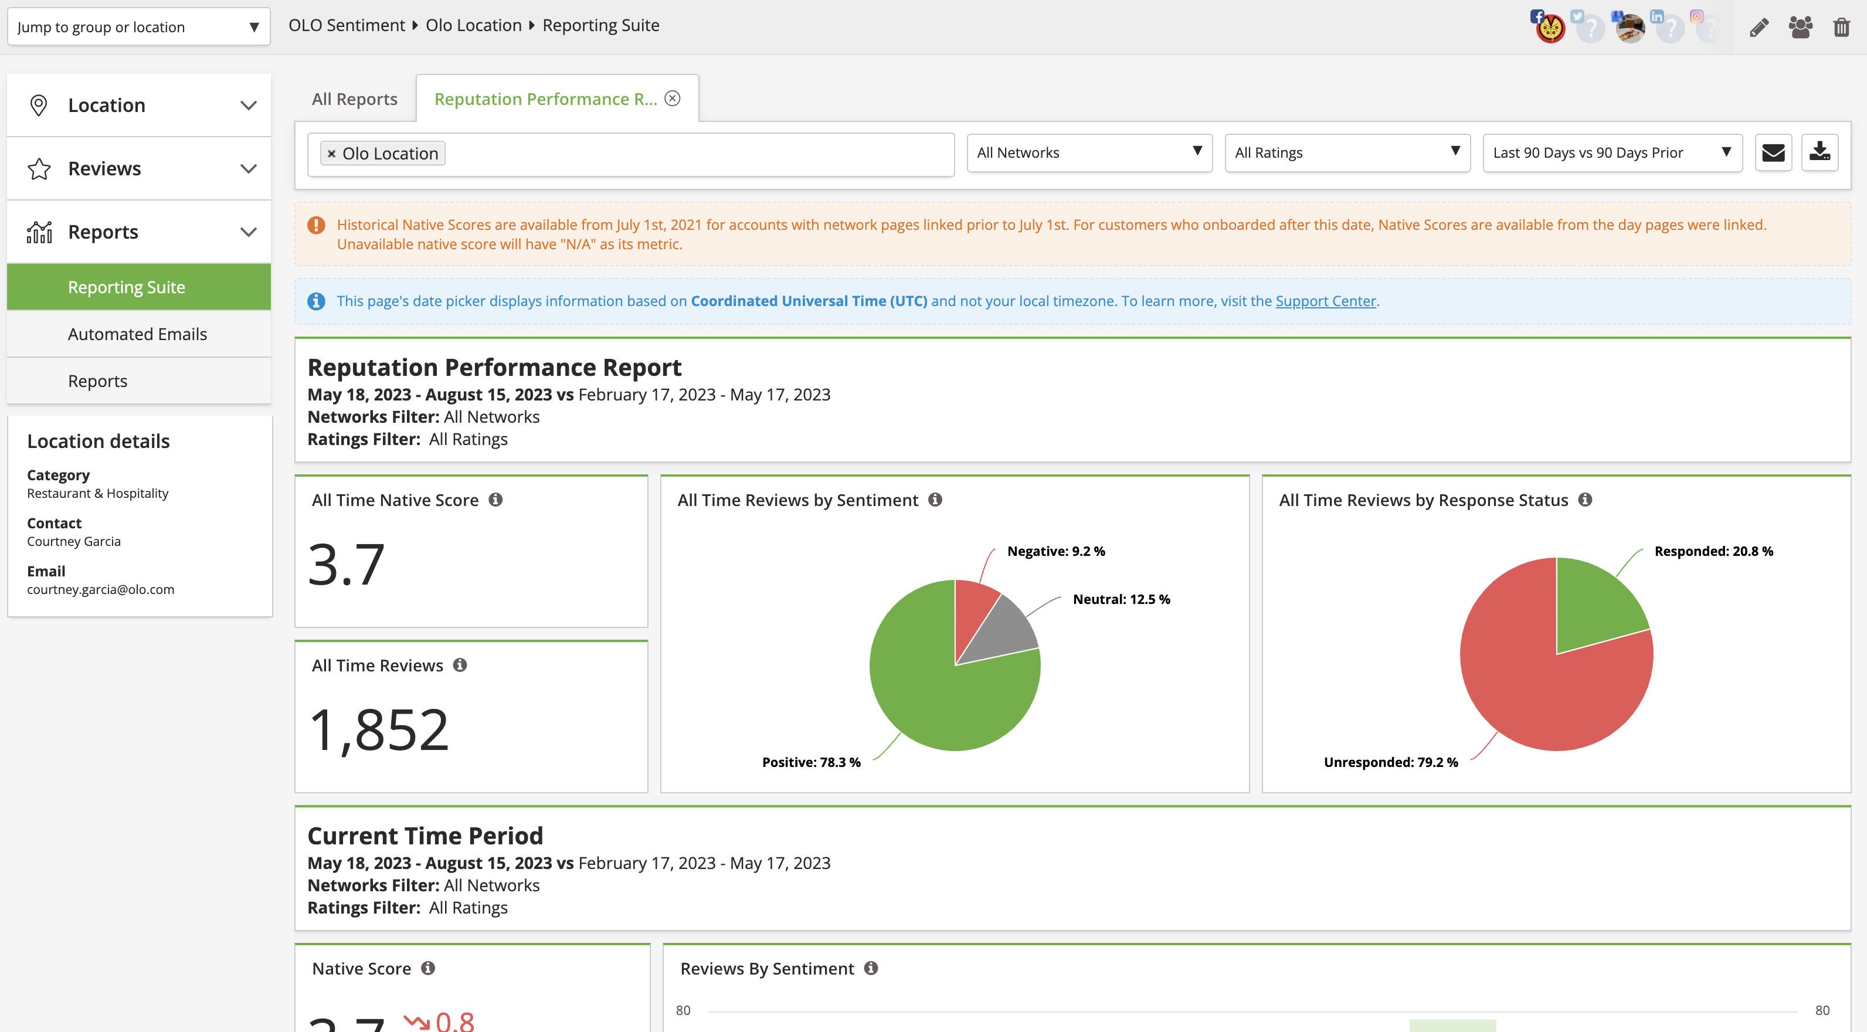Show info for Reviews By Sentiment chart
This screenshot has height=1032, width=1867.
point(871,968)
